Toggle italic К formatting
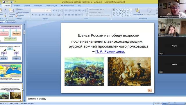The image size is (186, 105). click(36, 15)
